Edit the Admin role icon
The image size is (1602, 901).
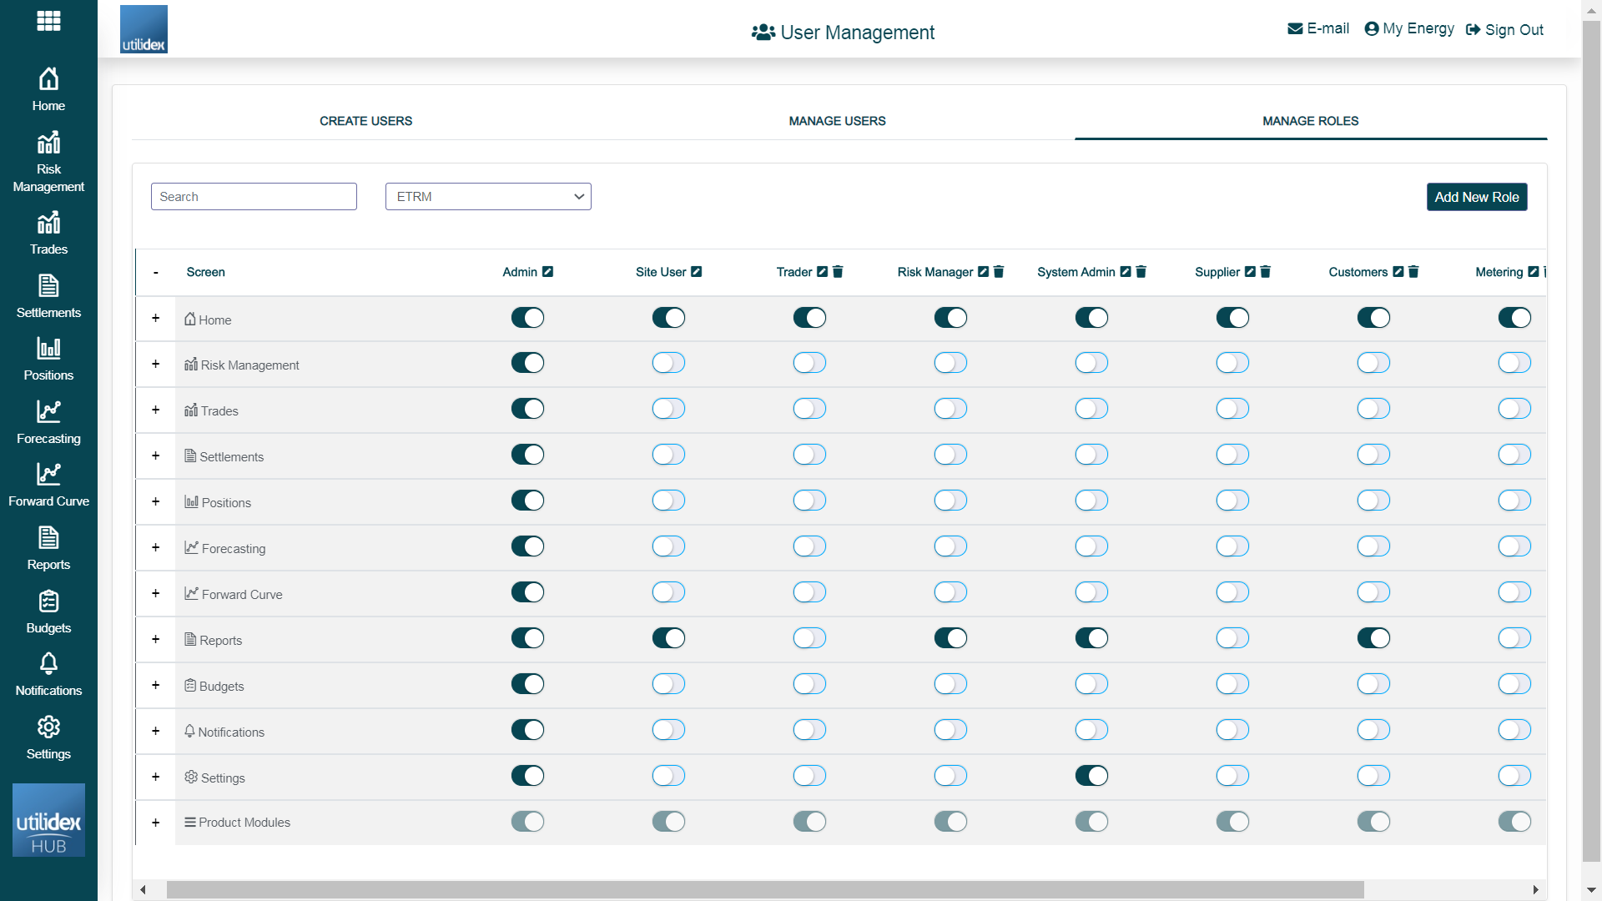pyautogui.click(x=548, y=272)
